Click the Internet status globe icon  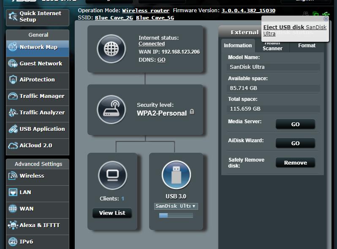point(111,49)
